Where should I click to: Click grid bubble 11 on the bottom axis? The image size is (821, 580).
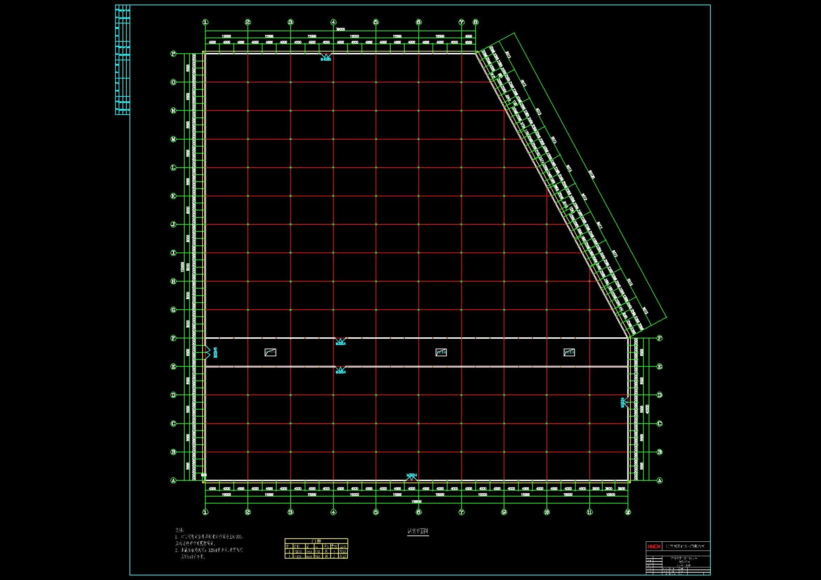pos(590,512)
